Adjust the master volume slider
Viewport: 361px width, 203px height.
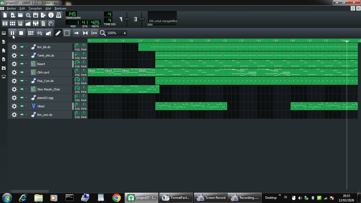pos(127,19)
